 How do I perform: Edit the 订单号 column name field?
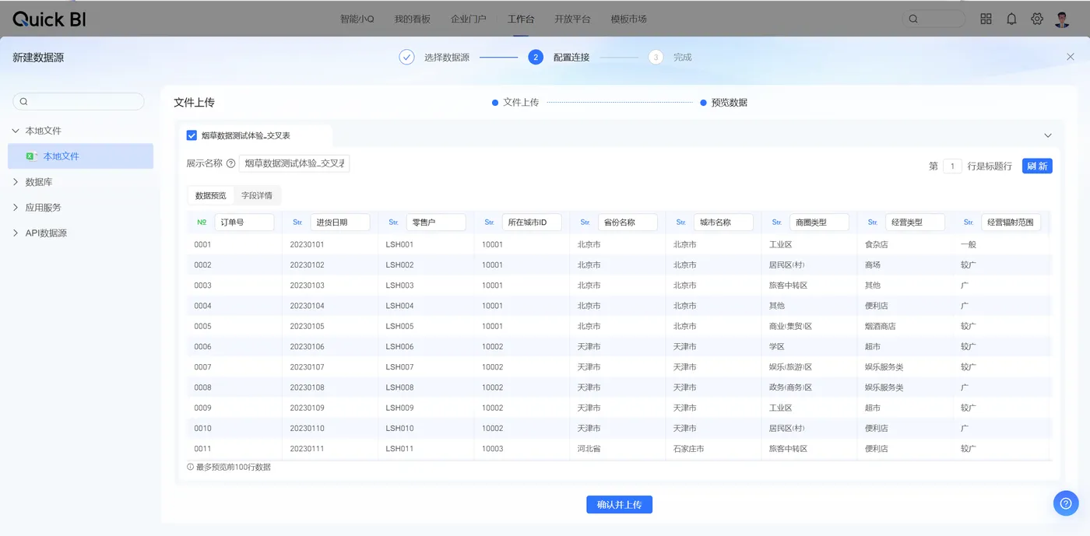(244, 222)
